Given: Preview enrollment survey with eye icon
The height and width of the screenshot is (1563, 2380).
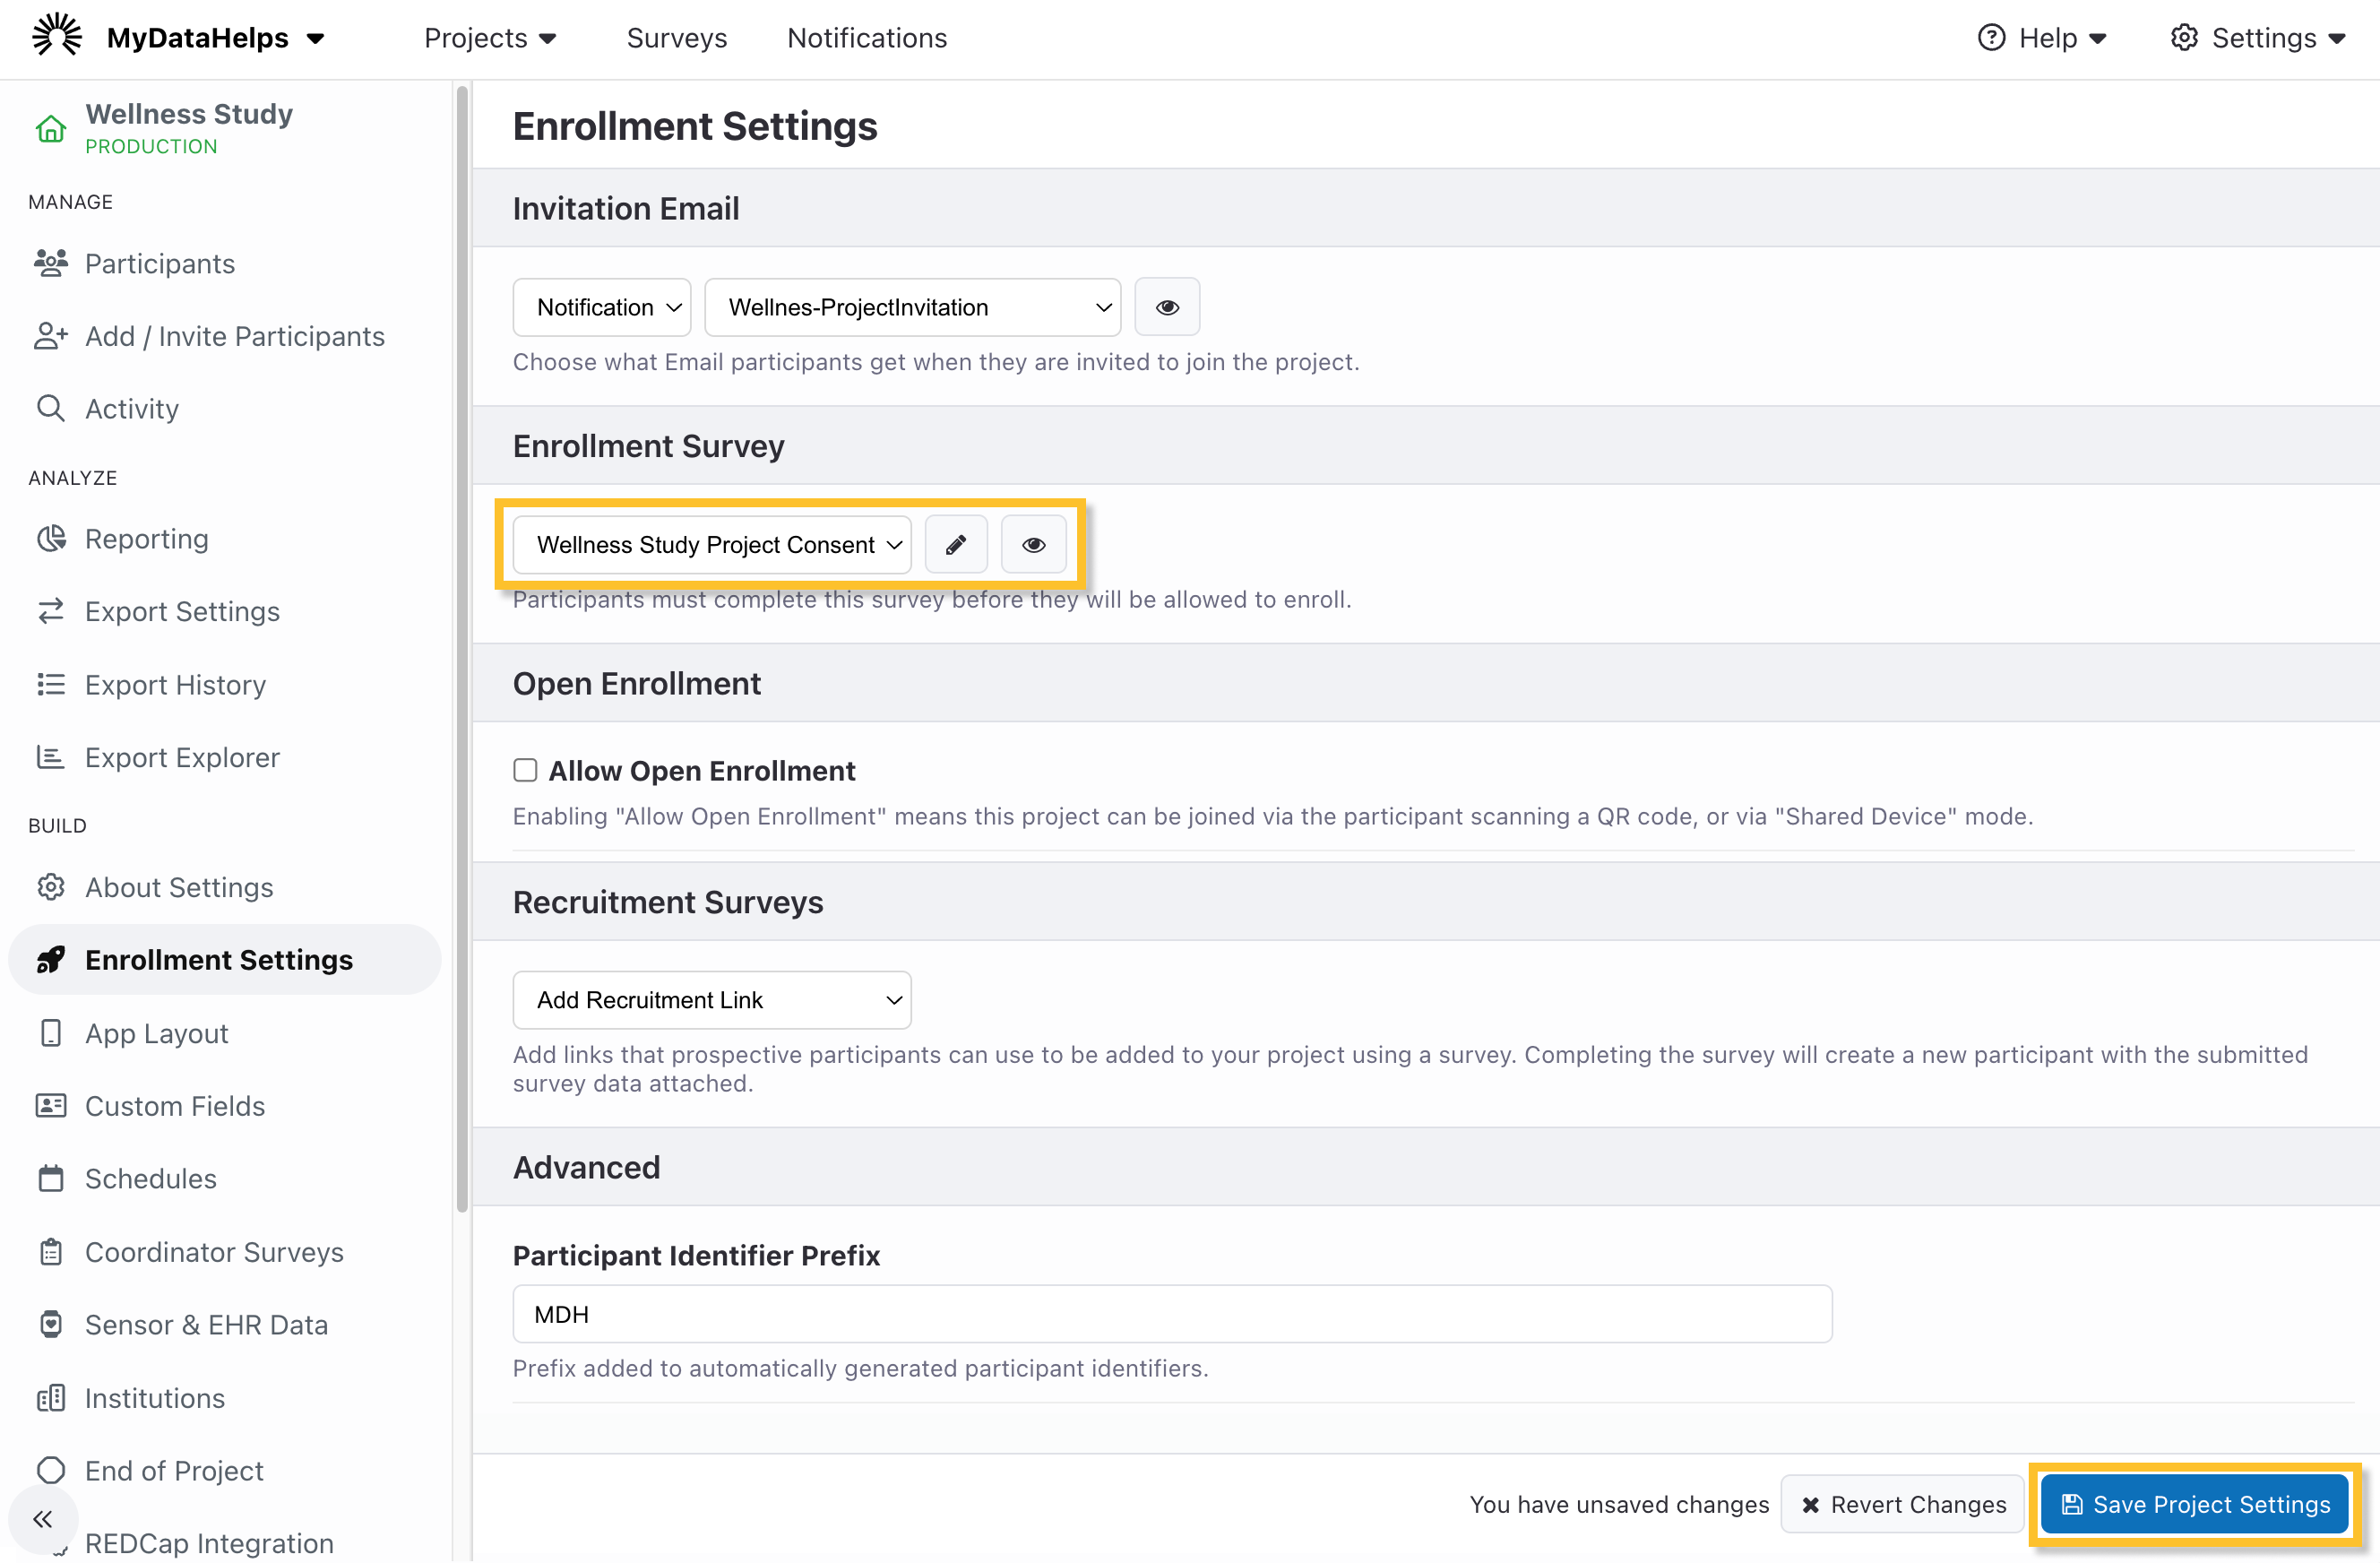Looking at the screenshot, I should (1033, 545).
